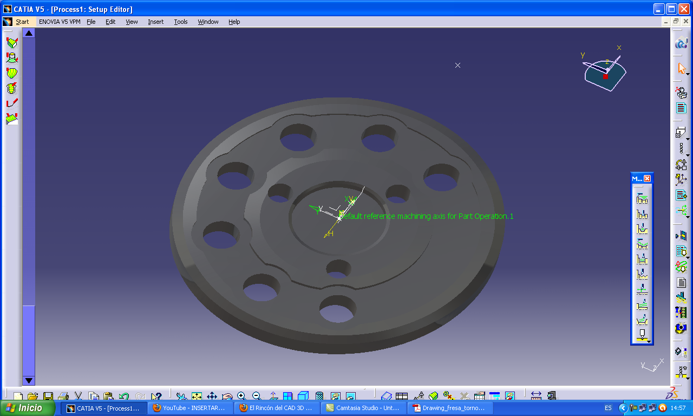Viewport: 693px width, 416px height.
Task: Click the Zoom Out magnifier icon
Action: click(x=257, y=396)
